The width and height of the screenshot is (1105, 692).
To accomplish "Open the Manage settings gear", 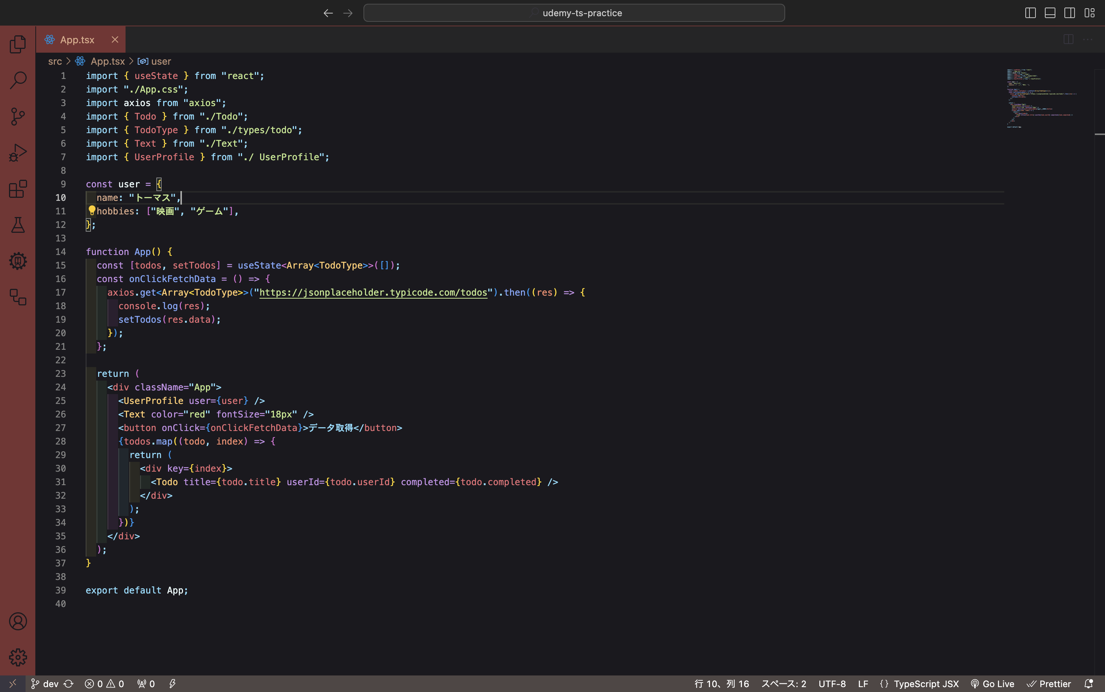I will [x=18, y=657].
